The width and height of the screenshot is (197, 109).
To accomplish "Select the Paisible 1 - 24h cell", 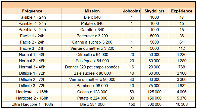I will coord(32,17).
